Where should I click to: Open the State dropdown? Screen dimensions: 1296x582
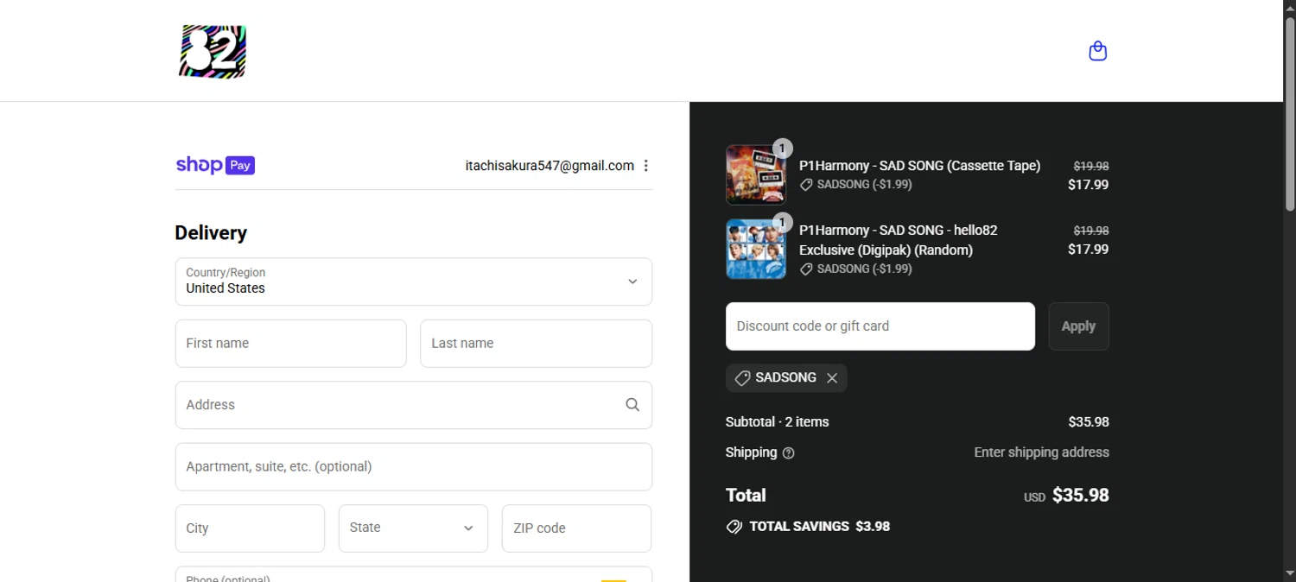point(413,528)
